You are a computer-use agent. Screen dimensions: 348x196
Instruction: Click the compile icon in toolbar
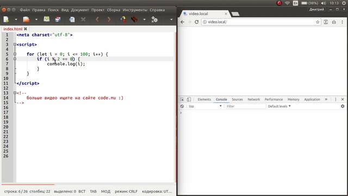[123, 20]
